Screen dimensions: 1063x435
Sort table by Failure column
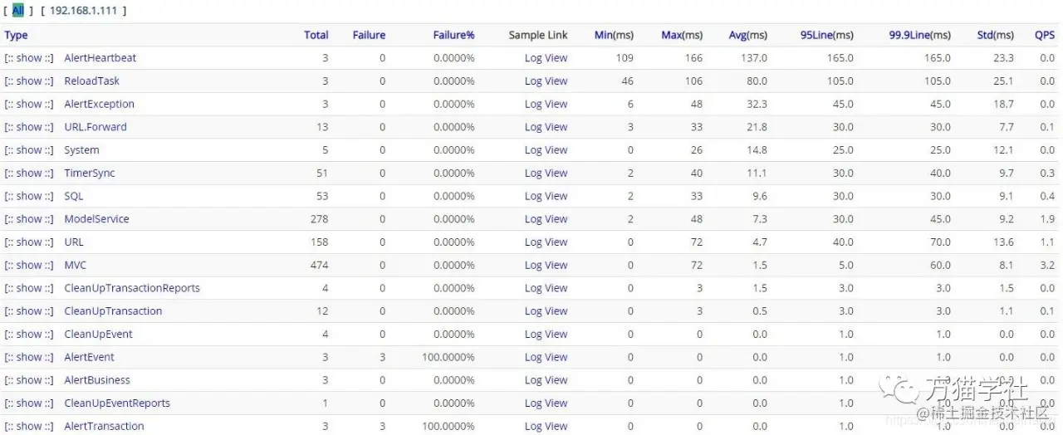369,35
